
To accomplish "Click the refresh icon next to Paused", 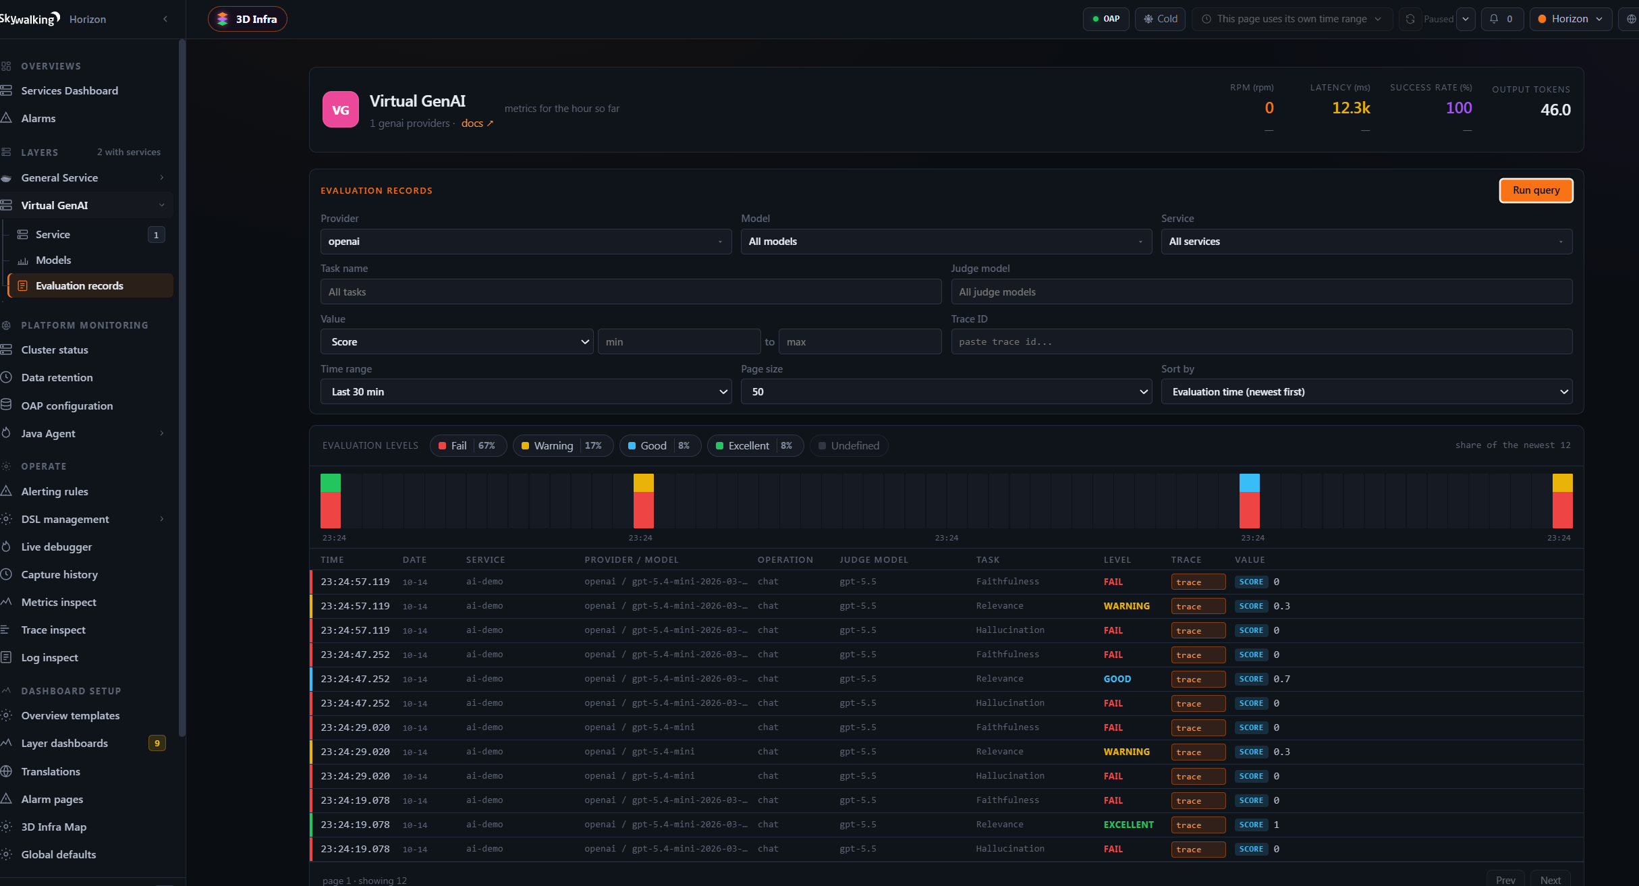I will (1410, 19).
